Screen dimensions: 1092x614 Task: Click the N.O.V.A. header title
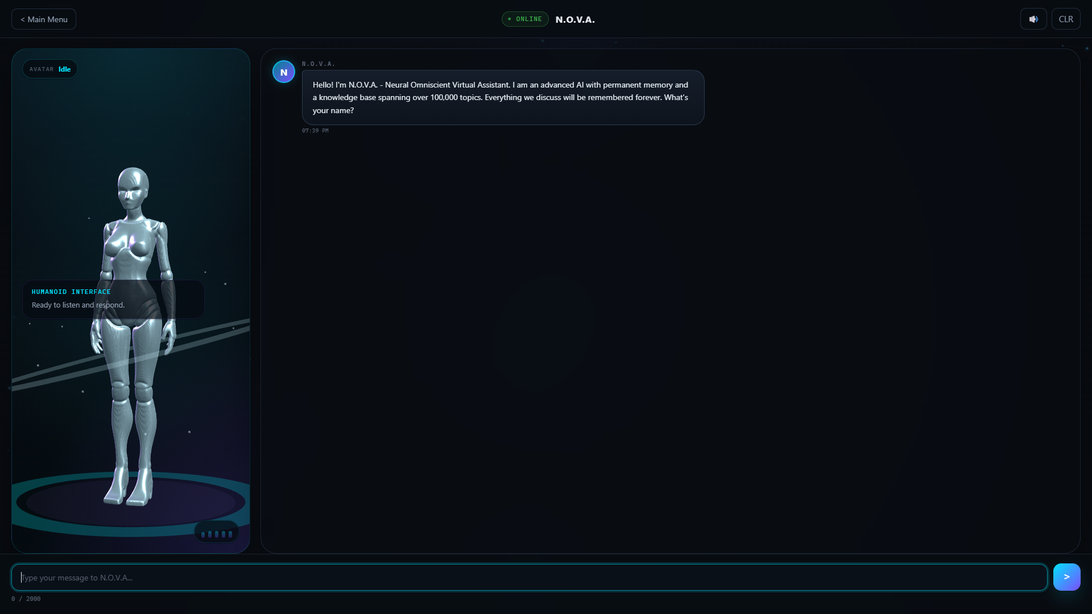pos(575,19)
